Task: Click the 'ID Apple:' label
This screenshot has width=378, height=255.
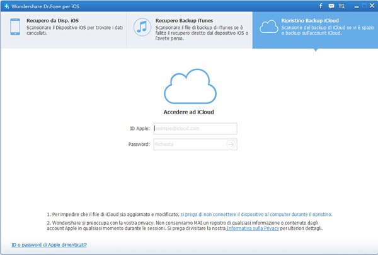Action: point(140,129)
